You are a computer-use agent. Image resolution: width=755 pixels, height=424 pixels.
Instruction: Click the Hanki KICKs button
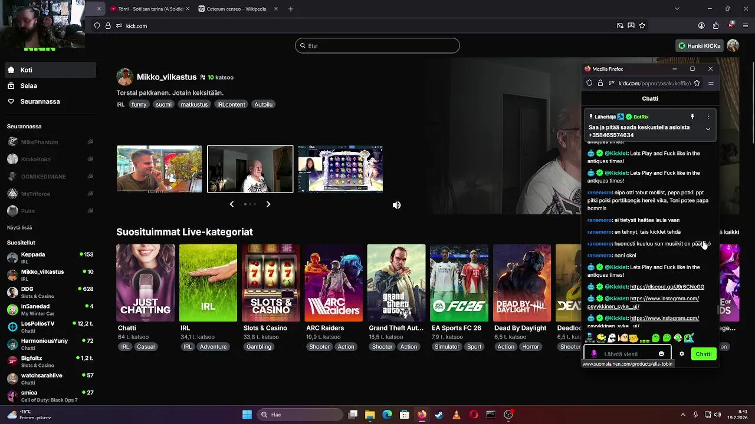pyautogui.click(x=699, y=45)
